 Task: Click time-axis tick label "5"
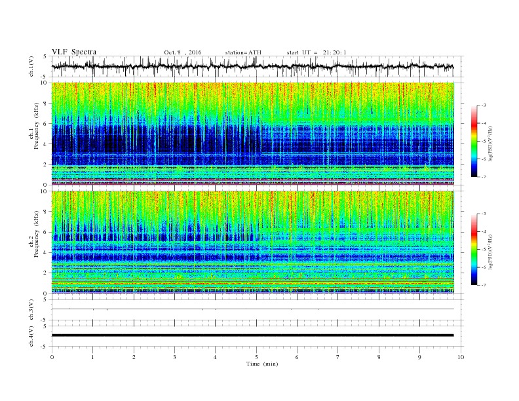[x=256, y=357]
